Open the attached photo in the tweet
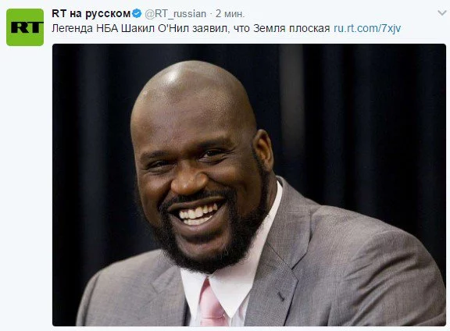Screen dimensions: 450x331 249,185
